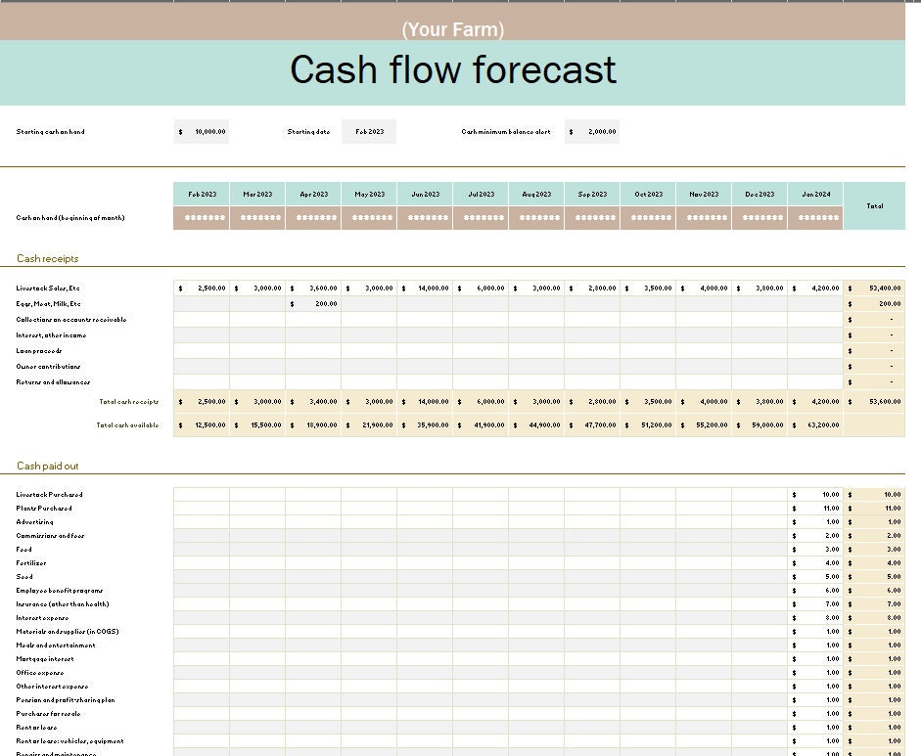
Task: Click the Total column header cell
Action: pos(873,207)
